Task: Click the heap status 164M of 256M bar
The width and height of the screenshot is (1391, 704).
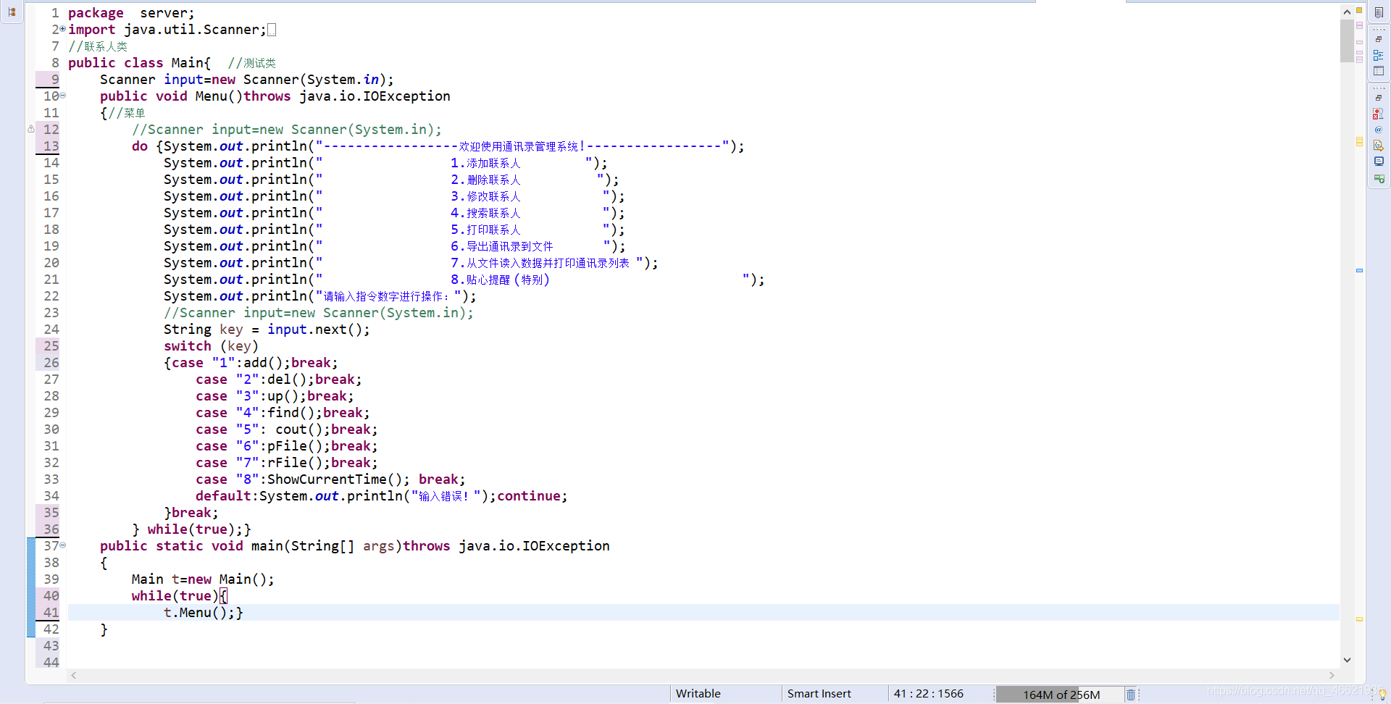Action: pos(1061,695)
